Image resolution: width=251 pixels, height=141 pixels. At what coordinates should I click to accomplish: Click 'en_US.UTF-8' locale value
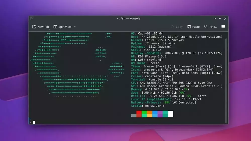pos(155,106)
